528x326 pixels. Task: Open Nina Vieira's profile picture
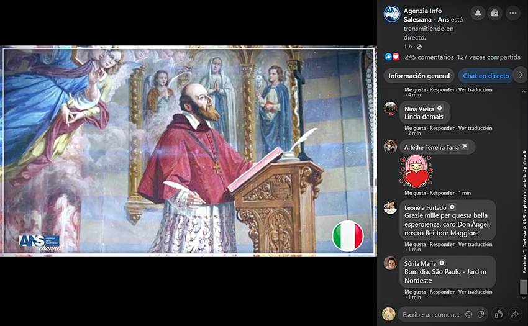point(390,109)
